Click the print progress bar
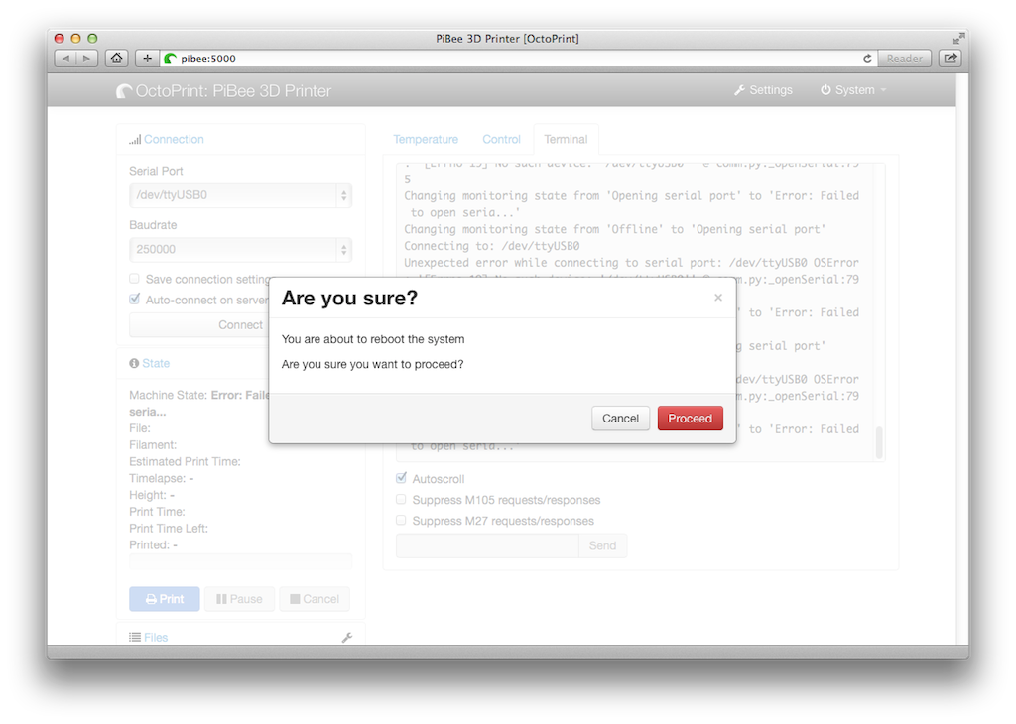The image size is (1016, 724). click(240, 562)
